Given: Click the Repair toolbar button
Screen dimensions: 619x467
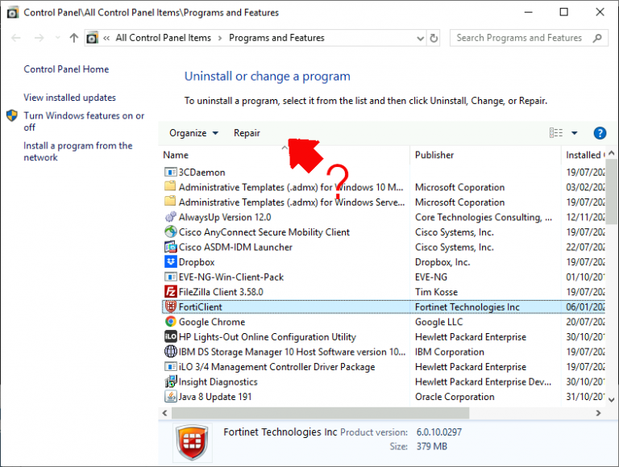Looking at the screenshot, I should [247, 133].
